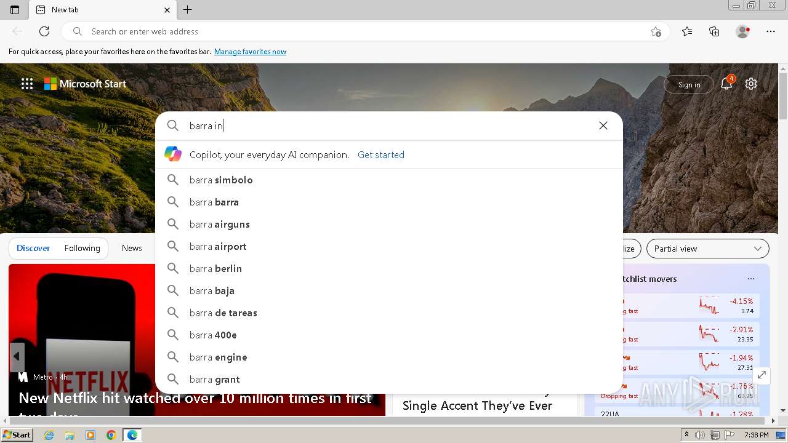Click the taskbar clock 7:38 PM
The image size is (788, 443).
coord(756,435)
